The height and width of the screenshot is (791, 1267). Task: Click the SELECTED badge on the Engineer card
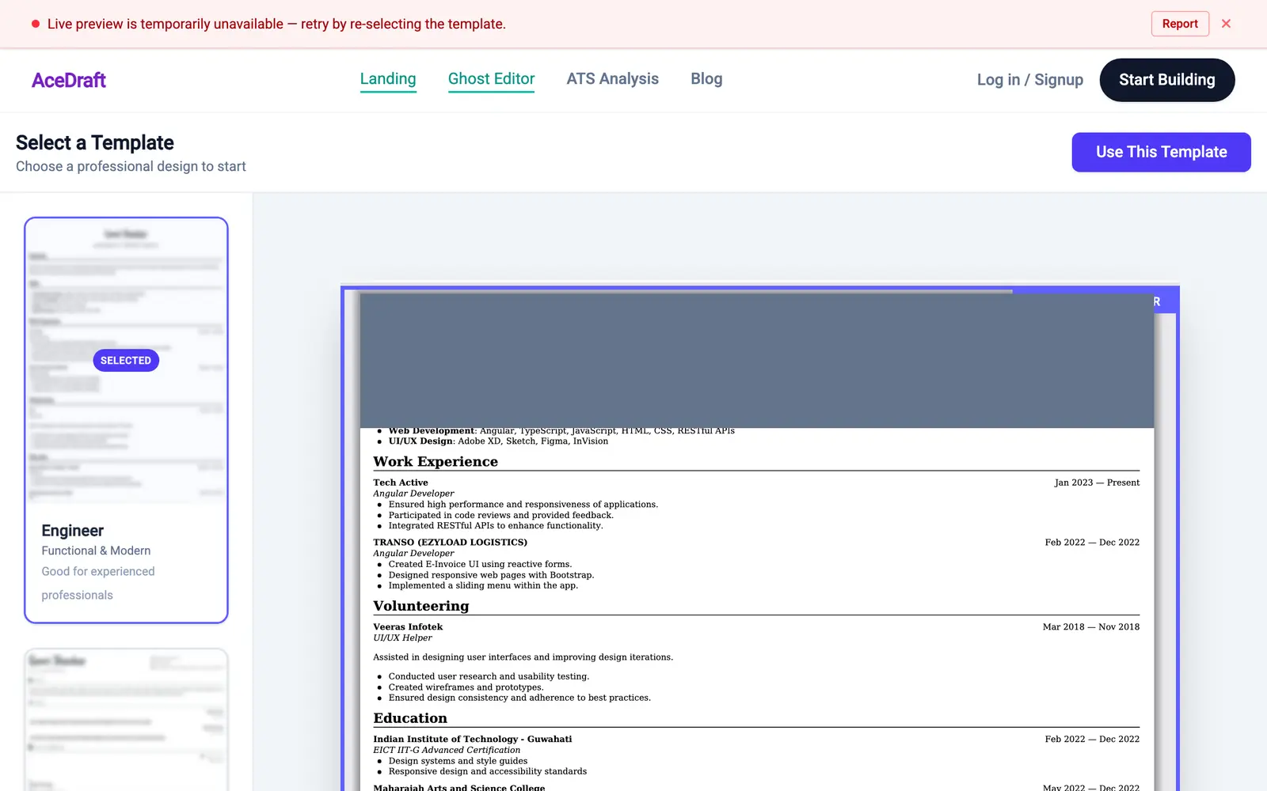pos(126,361)
